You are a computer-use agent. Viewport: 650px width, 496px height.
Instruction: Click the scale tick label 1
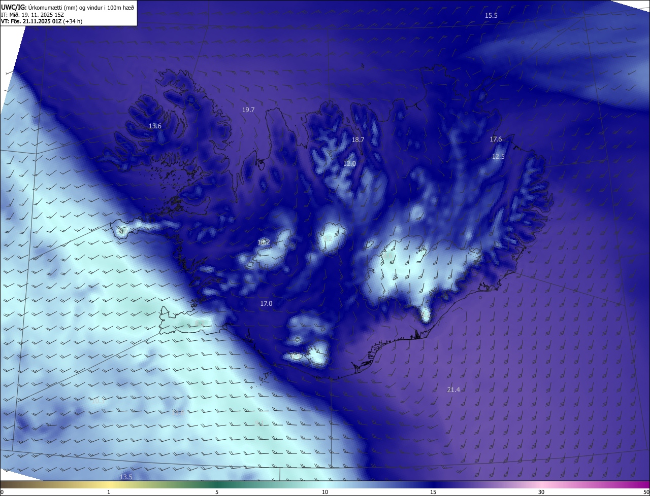click(x=109, y=492)
